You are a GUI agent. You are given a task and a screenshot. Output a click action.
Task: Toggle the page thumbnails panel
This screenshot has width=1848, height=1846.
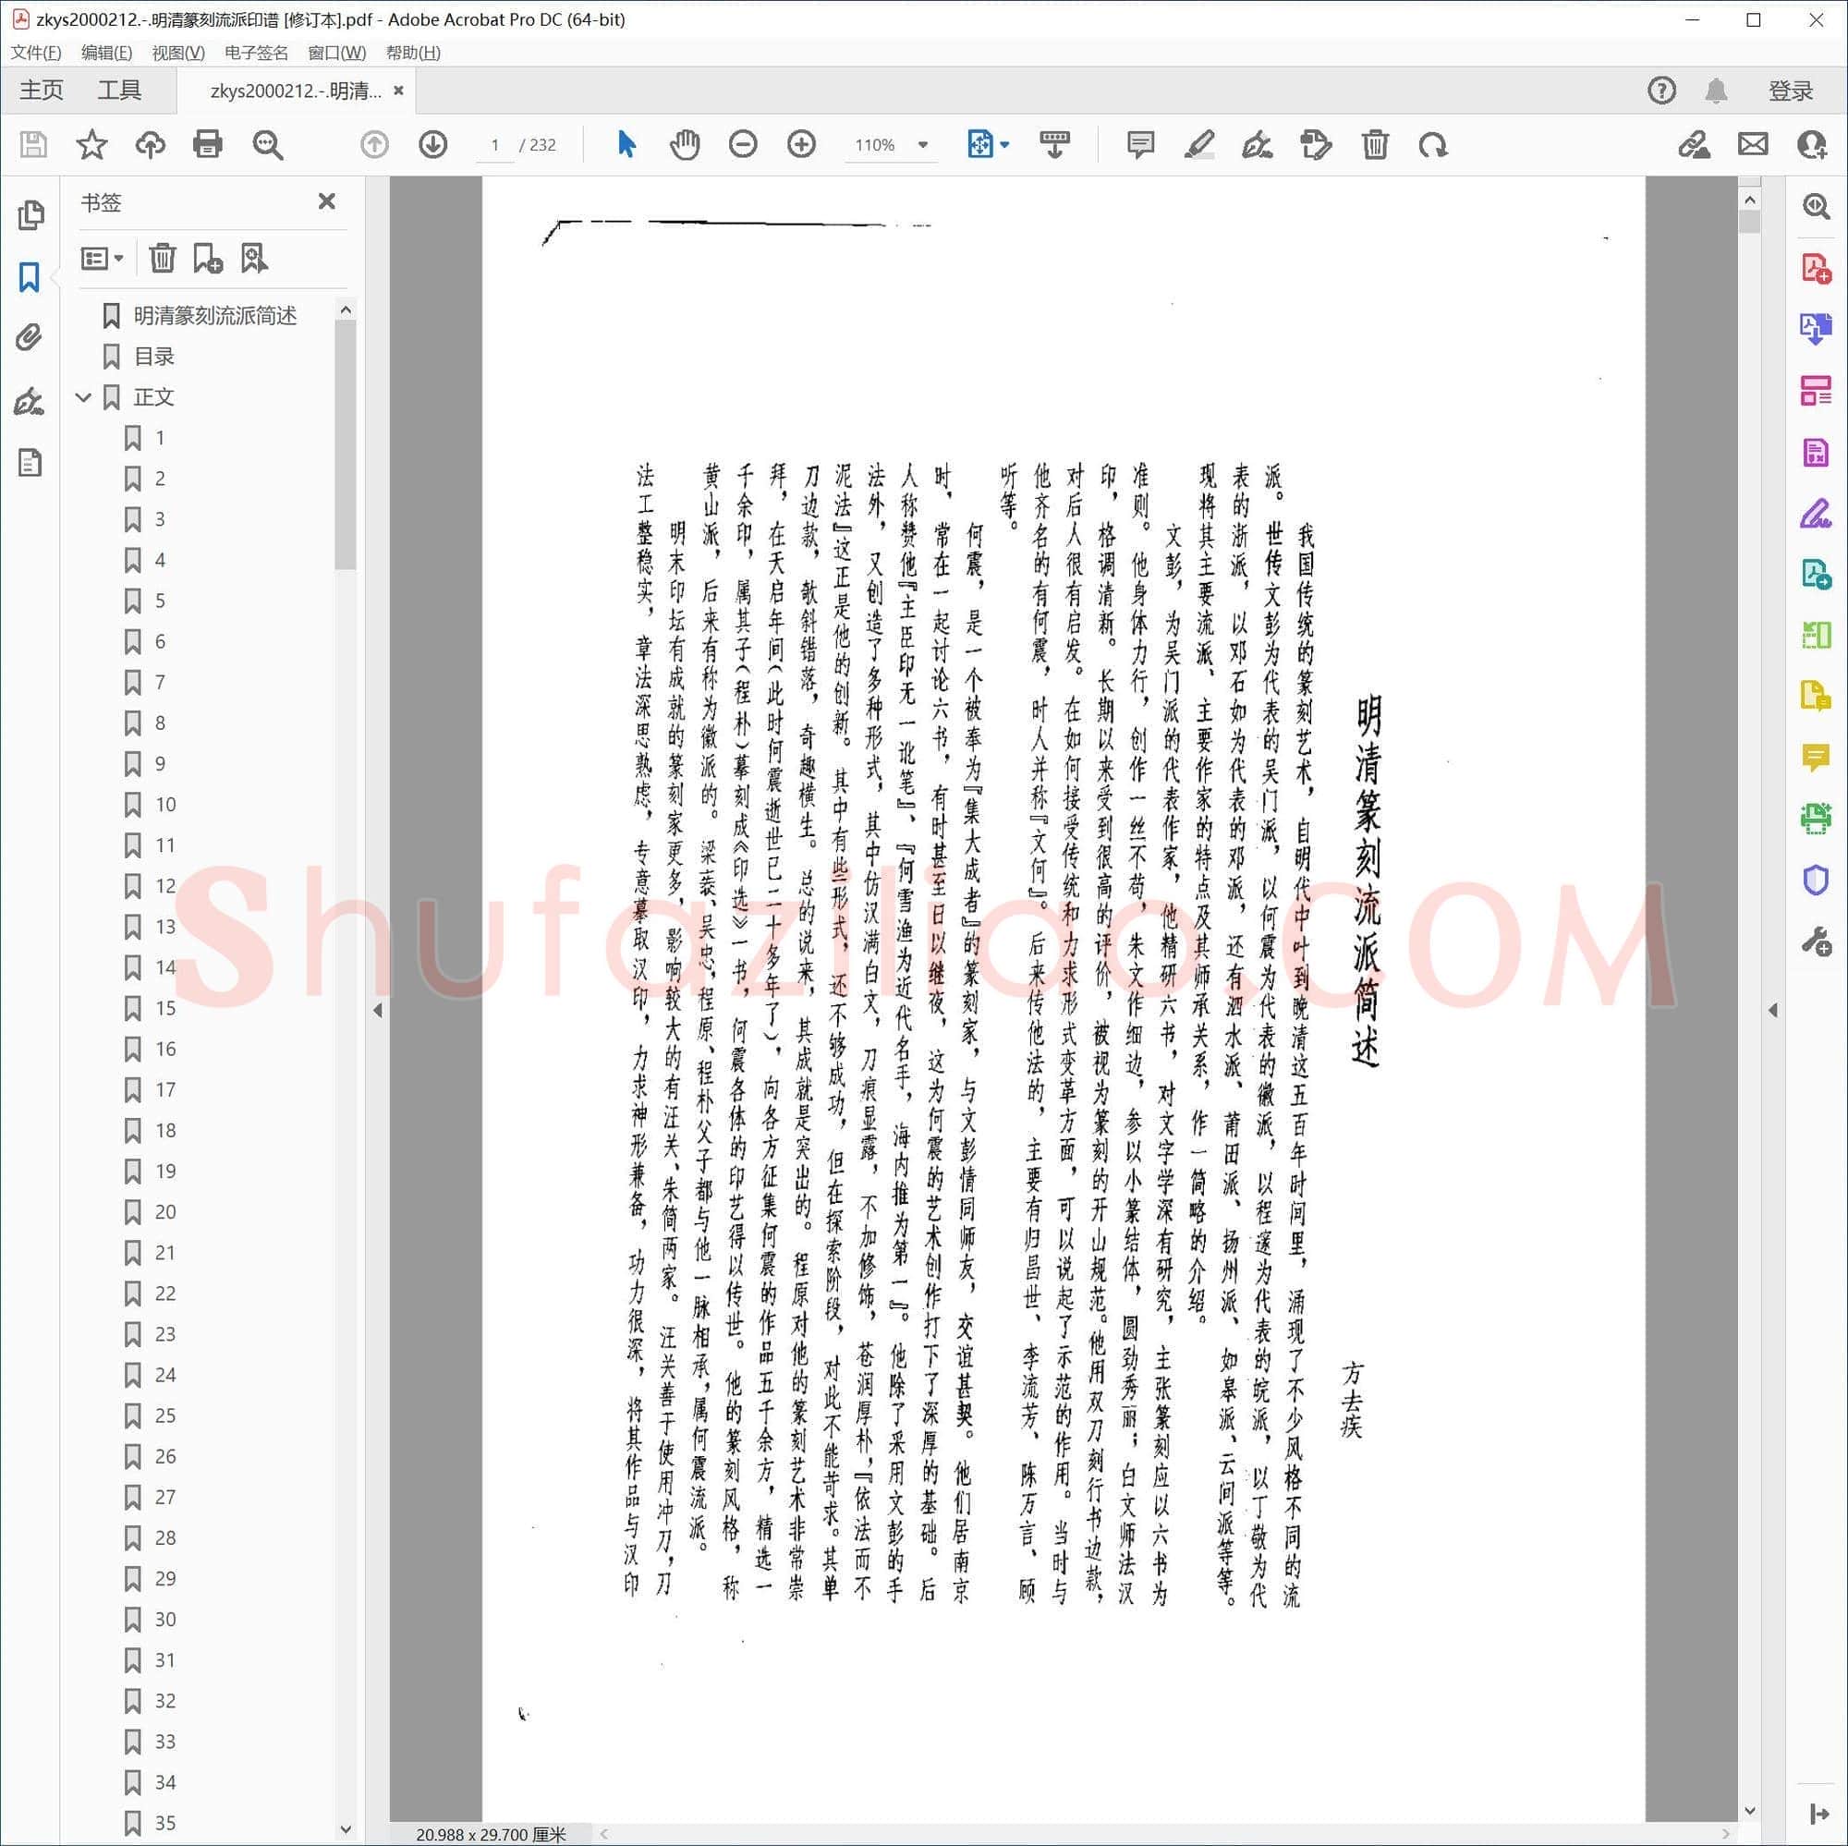click(30, 215)
